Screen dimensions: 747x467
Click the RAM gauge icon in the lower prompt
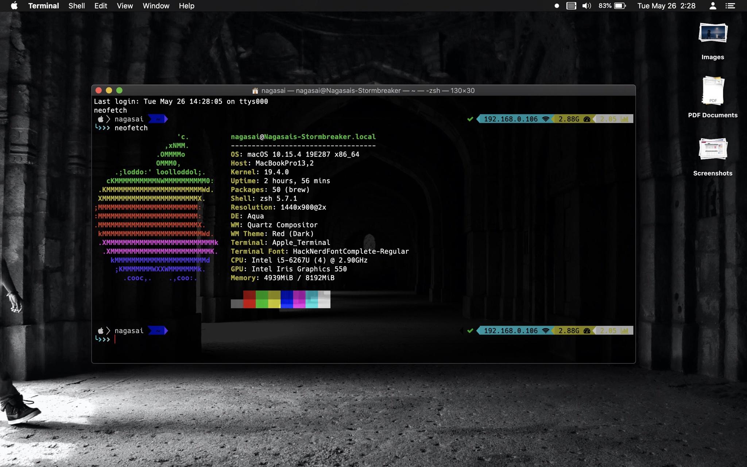pos(587,331)
